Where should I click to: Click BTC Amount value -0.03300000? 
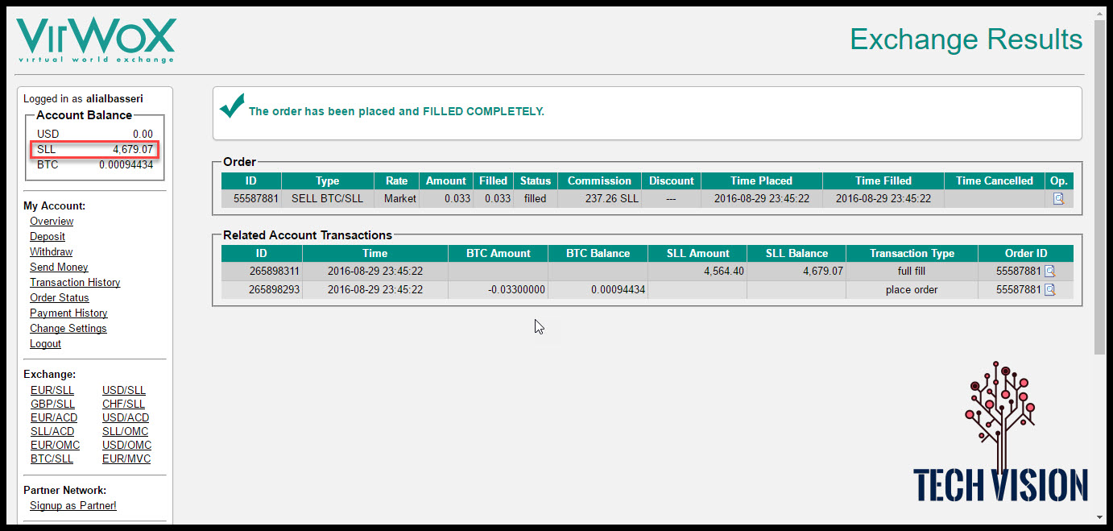click(515, 289)
